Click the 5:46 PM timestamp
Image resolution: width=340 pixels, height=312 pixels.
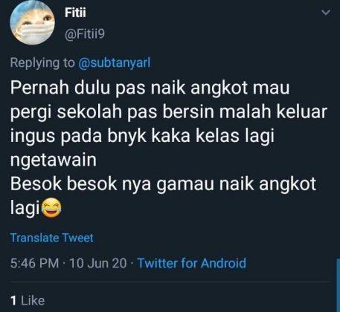35,263
